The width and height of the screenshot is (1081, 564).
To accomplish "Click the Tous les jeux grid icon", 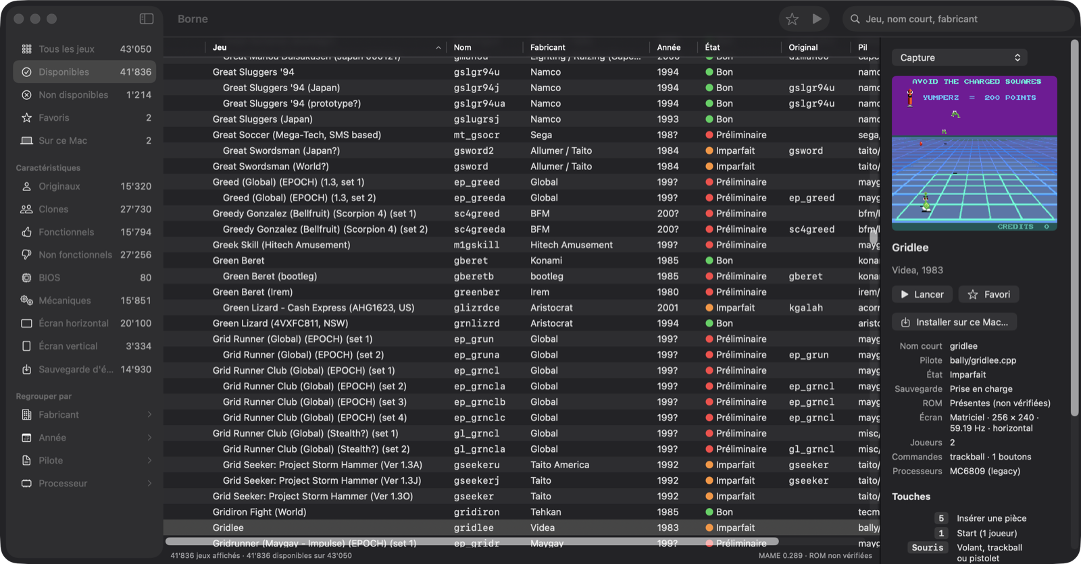I will (27, 49).
